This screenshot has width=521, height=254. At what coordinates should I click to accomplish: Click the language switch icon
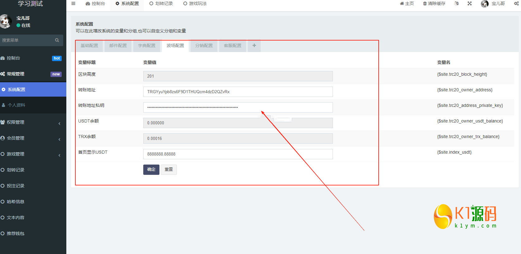tap(457, 4)
